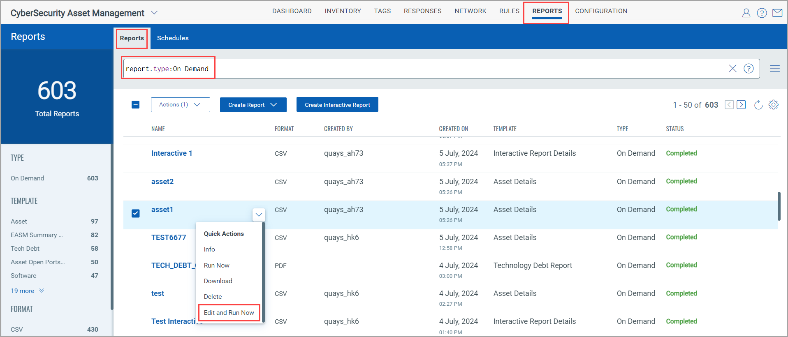788x337 pixels.
Task: Switch to the Schedules tab
Action: tap(173, 38)
